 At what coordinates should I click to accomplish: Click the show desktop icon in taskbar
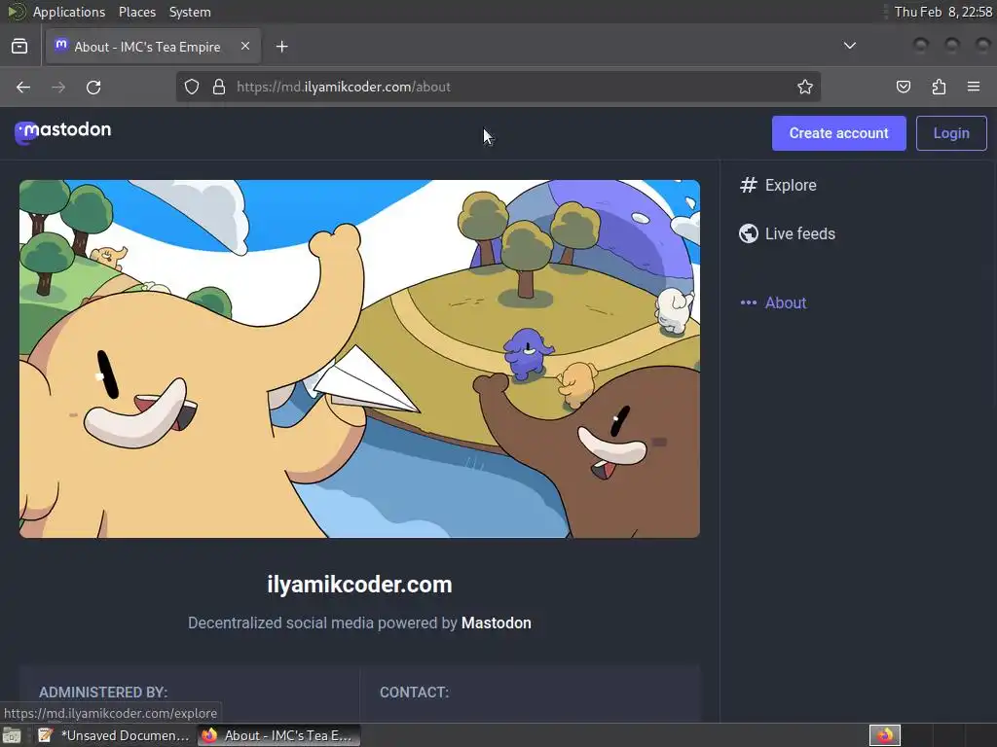point(12,735)
